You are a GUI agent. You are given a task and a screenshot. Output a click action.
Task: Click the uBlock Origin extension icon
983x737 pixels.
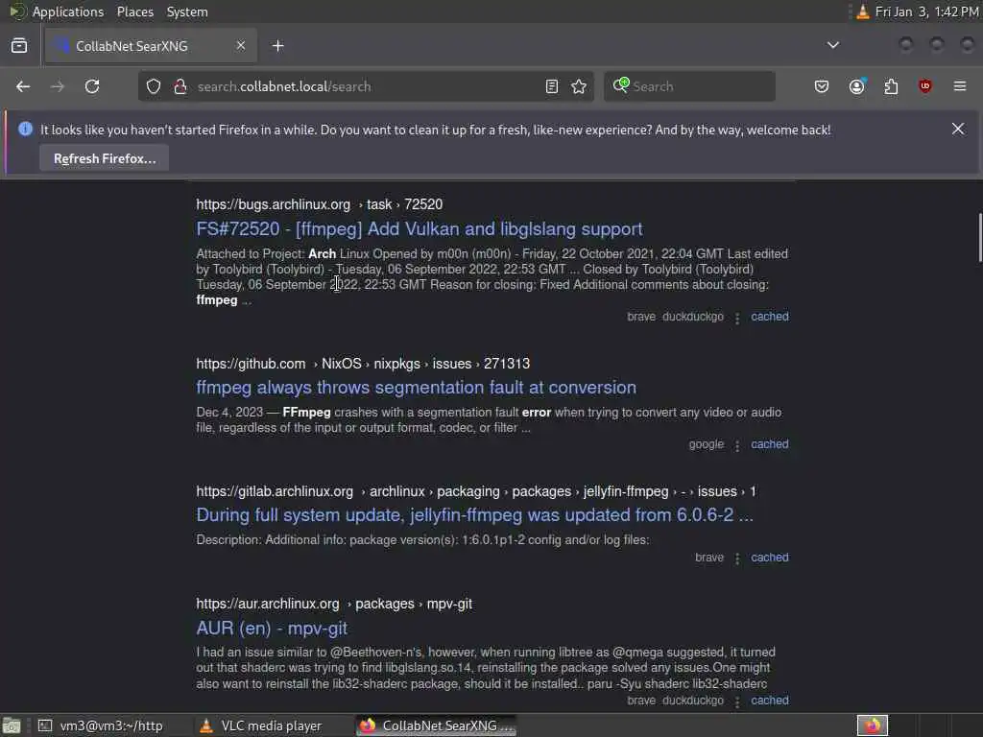[x=925, y=86]
